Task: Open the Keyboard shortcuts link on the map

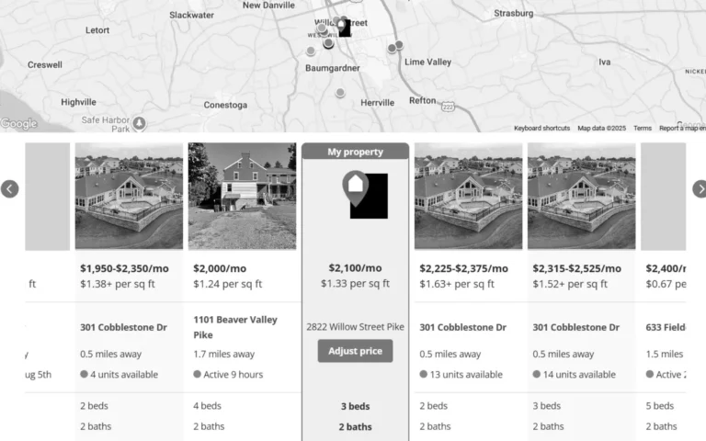Action: click(541, 129)
